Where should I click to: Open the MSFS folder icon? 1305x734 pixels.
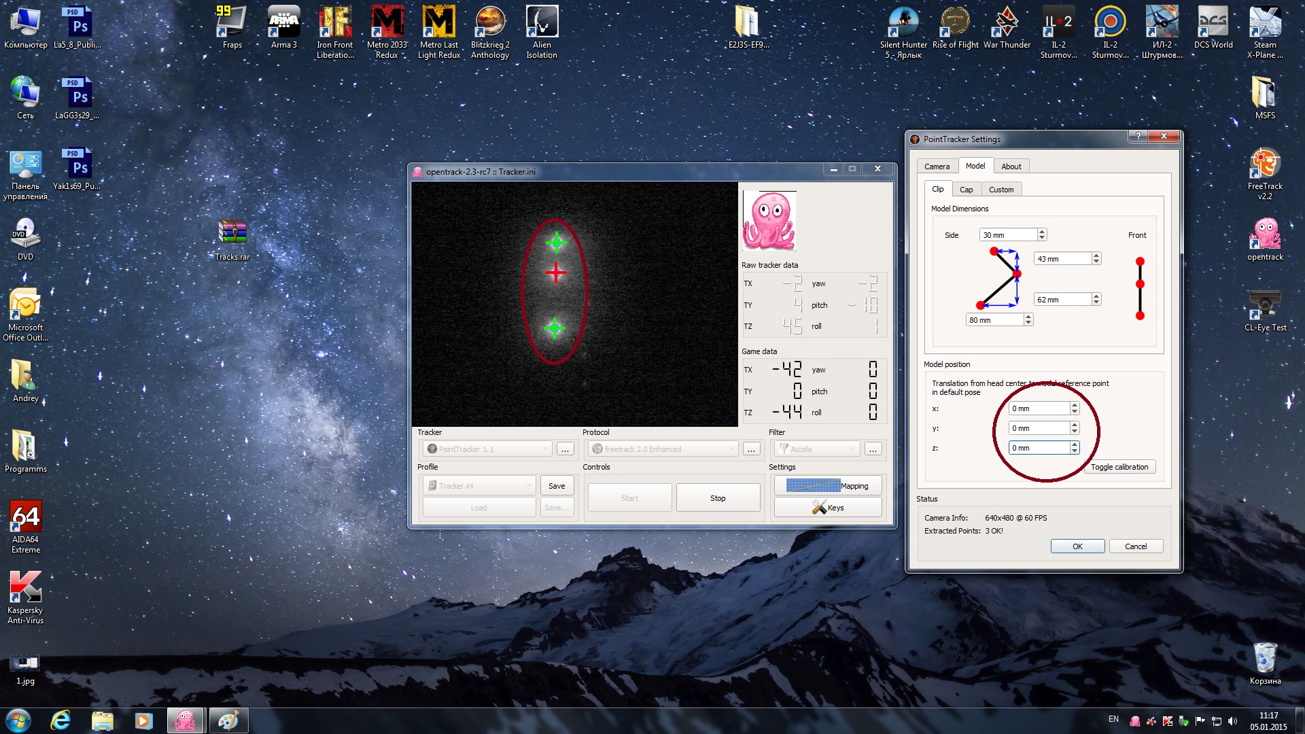click(1265, 98)
